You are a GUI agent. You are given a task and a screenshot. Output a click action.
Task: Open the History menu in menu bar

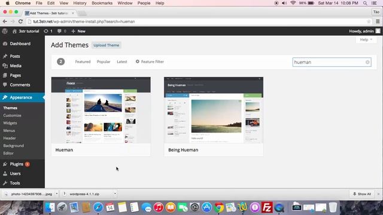tap(80, 3)
